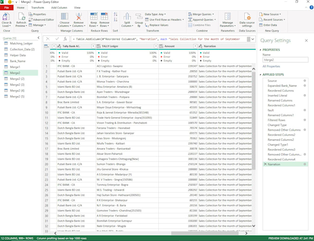Click Manage Parameters icon
The height and width of the screenshot is (241, 314).
pos(228,17)
